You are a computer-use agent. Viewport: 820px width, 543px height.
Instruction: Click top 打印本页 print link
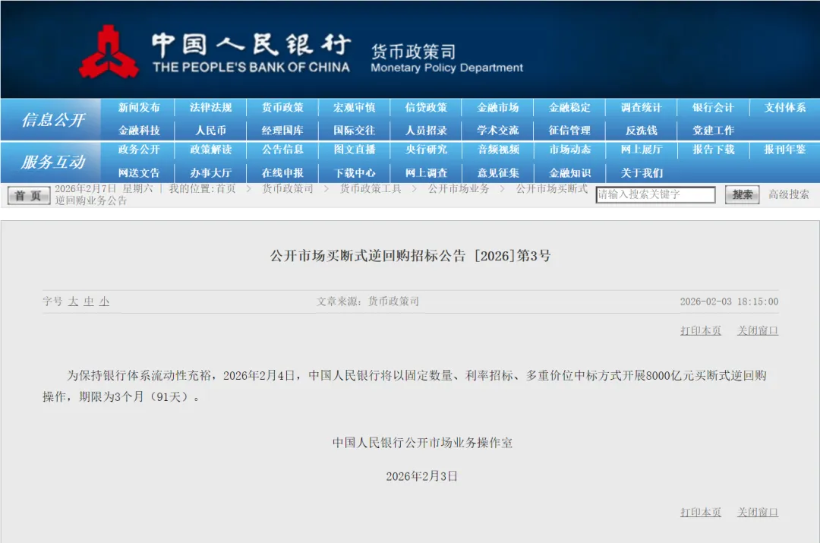pos(701,331)
